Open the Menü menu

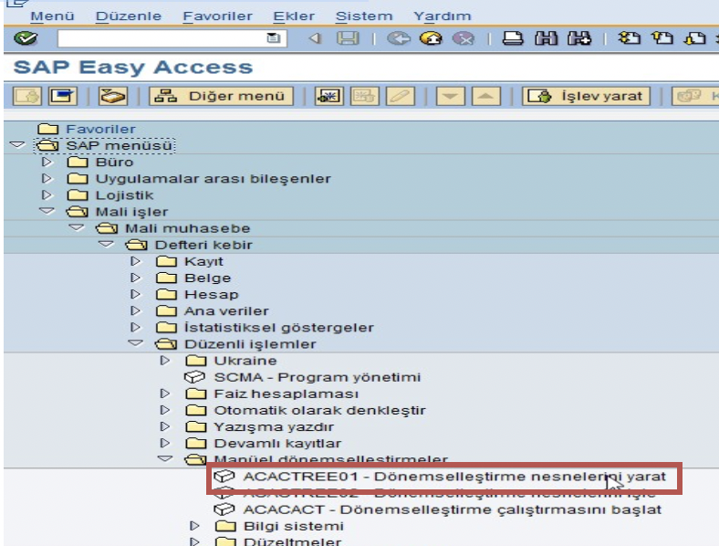(x=52, y=16)
